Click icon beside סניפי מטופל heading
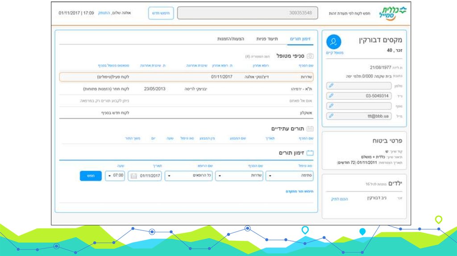The width and height of the screenshot is (457, 256). 310,56
